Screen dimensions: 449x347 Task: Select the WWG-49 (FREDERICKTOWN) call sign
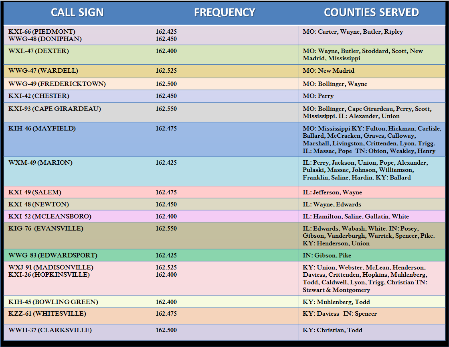pos(57,84)
